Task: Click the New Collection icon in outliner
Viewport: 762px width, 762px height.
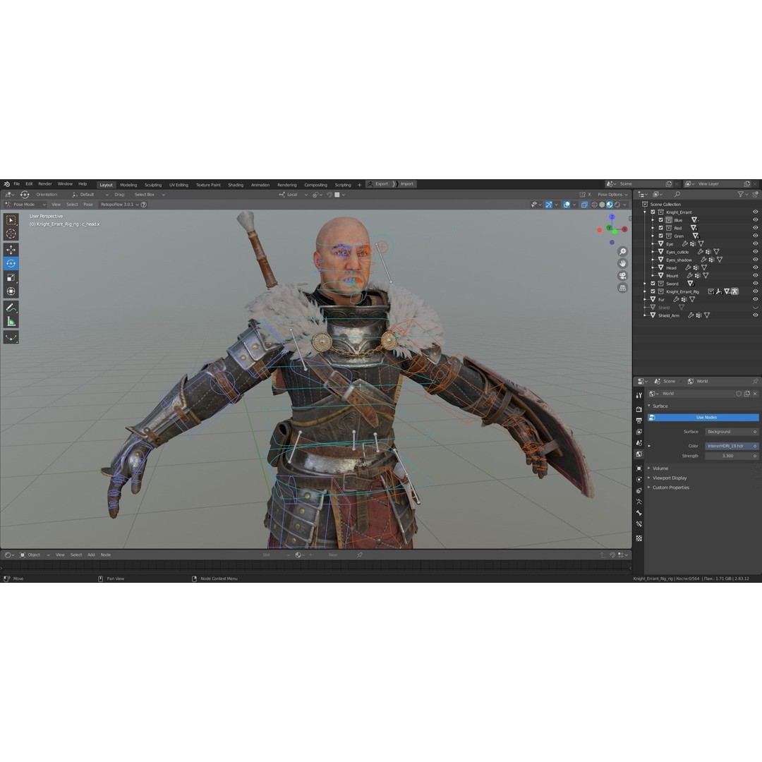Action: click(755, 194)
